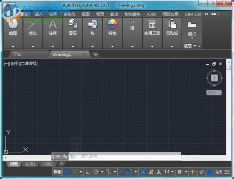The height and width of the screenshot is (179, 234).
Task: Click the 实用工具 calculator icon
Action: pyautogui.click(x=152, y=24)
